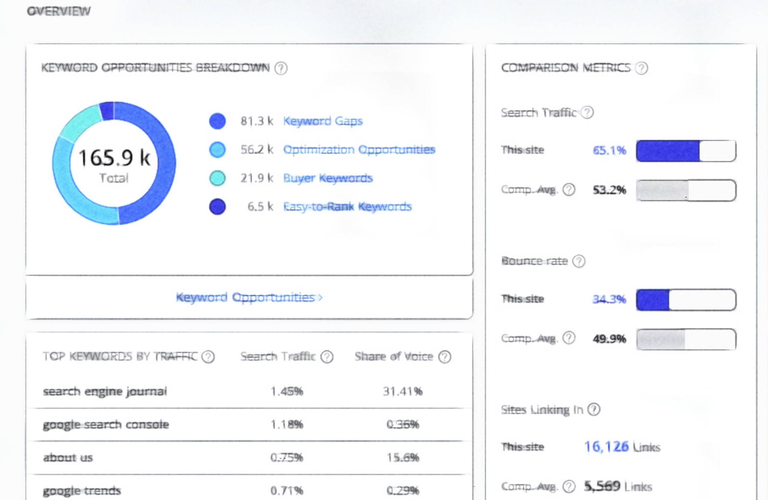
Task: Click the 165.9 k Total donut chart
Action: pyautogui.click(x=114, y=163)
